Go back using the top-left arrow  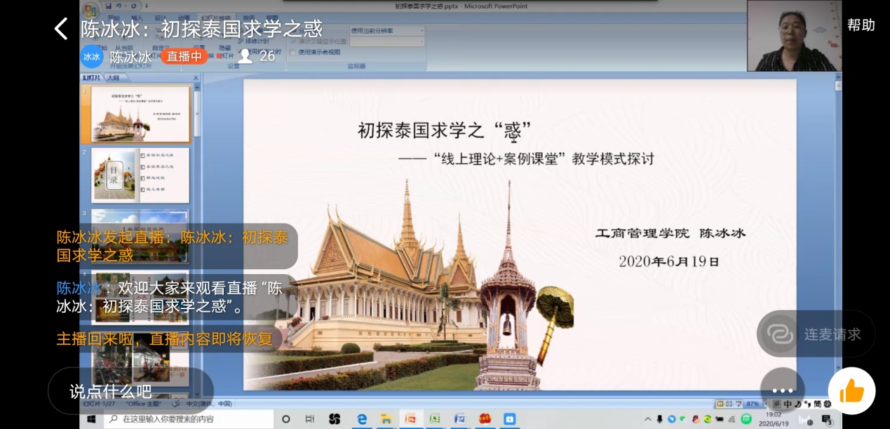click(x=61, y=29)
